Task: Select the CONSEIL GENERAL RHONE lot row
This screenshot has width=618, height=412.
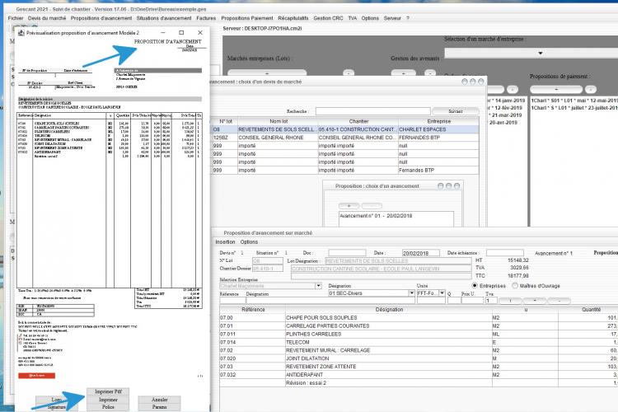Action: coord(345,138)
